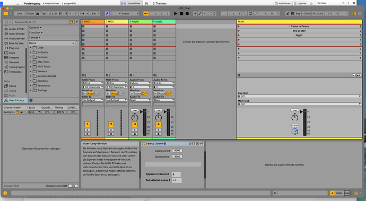Open the Main Out dropdown
This screenshot has height=201, width=366.
point(299,104)
